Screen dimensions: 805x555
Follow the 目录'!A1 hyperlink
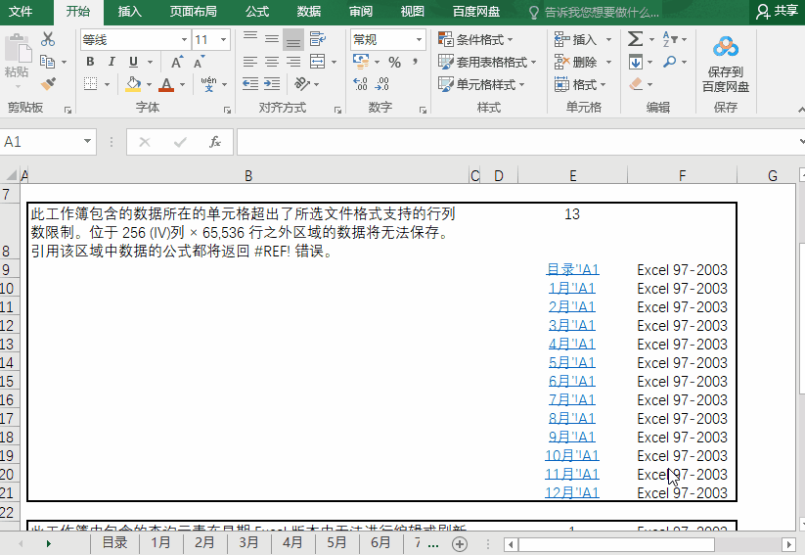572,269
